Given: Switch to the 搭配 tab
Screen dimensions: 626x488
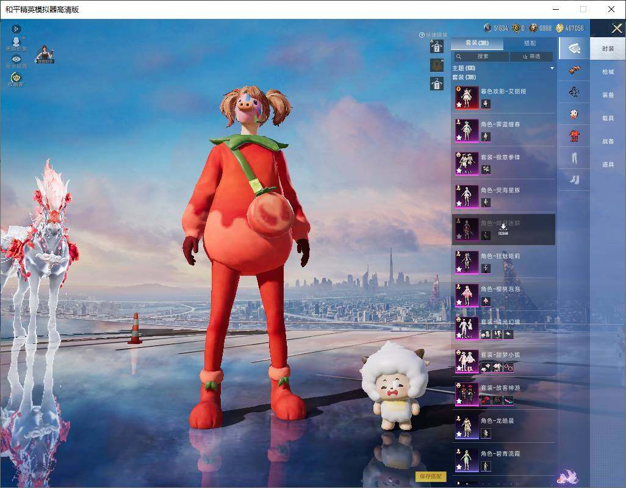Looking at the screenshot, I should [x=530, y=43].
